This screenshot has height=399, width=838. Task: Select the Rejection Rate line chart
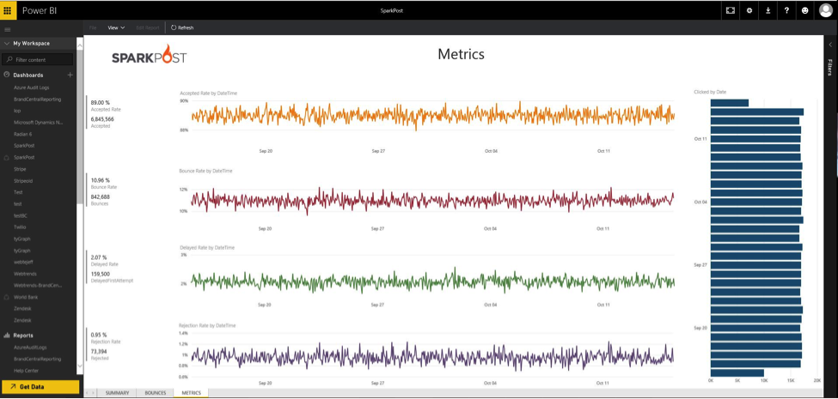click(427, 354)
